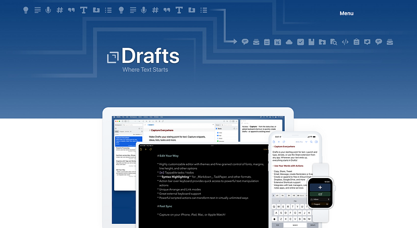Screen dimensions: 417x228
Task: Click 'Capture Everywhere' heading in Mac editor
Action: (162, 130)
